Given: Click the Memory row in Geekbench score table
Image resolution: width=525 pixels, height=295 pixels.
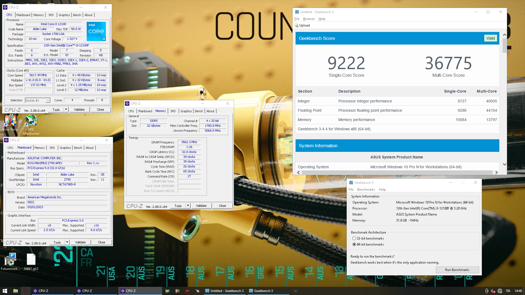Looking at the screenshot, I should (397, 120).
